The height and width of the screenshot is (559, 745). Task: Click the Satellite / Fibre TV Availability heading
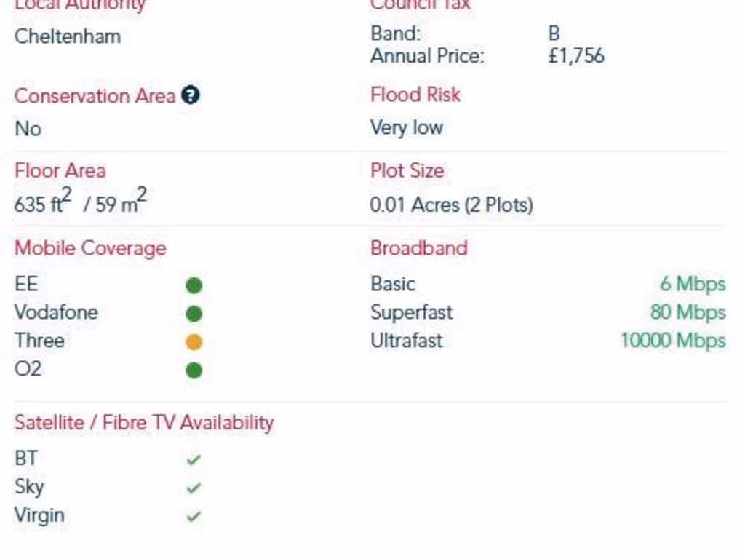tap(144, 423)
